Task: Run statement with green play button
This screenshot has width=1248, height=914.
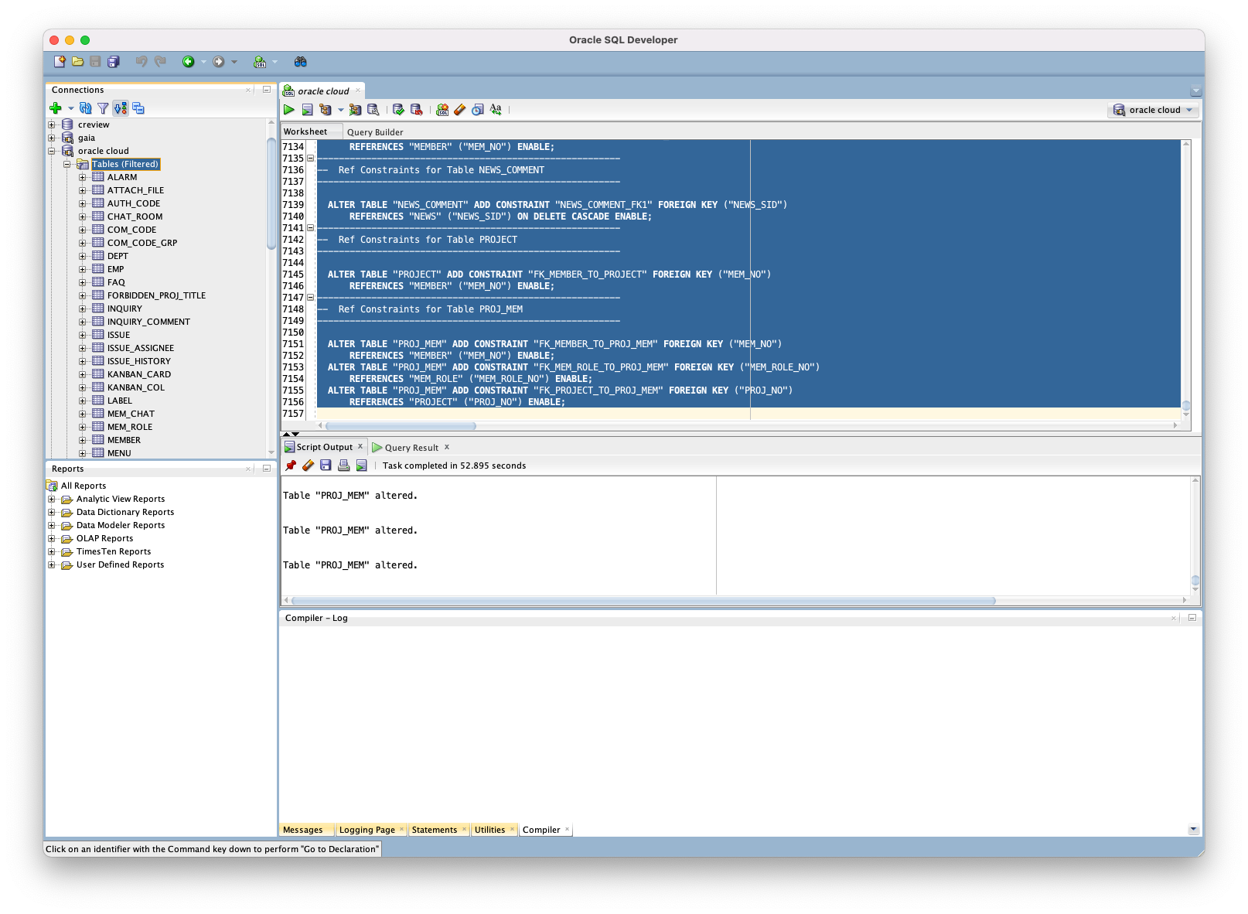Action: [289, 110]
